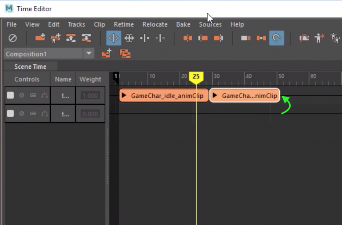Expand the second GameCha...nimClip clip
Image resolution: width=342 pixels, height=225 pixels.
click(215, 95)
